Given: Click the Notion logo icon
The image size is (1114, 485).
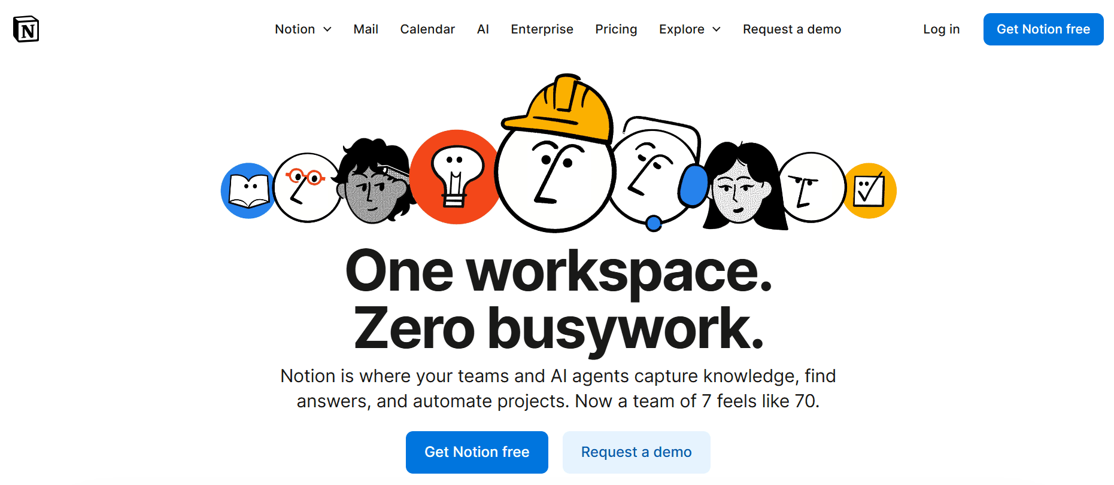Looking at the screenshot, I should pyautogui.click(x=26, y=29).
